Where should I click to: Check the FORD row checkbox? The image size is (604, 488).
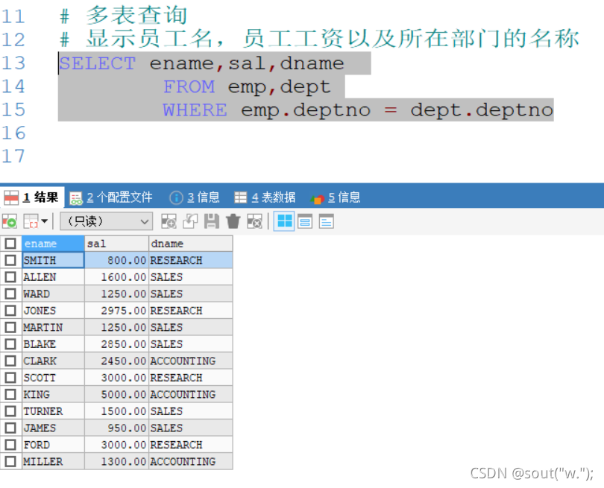10,445
